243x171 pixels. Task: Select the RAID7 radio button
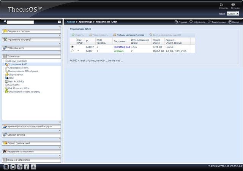[x=72, y=51]
